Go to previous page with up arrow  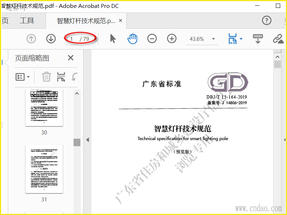coord(31,39)
